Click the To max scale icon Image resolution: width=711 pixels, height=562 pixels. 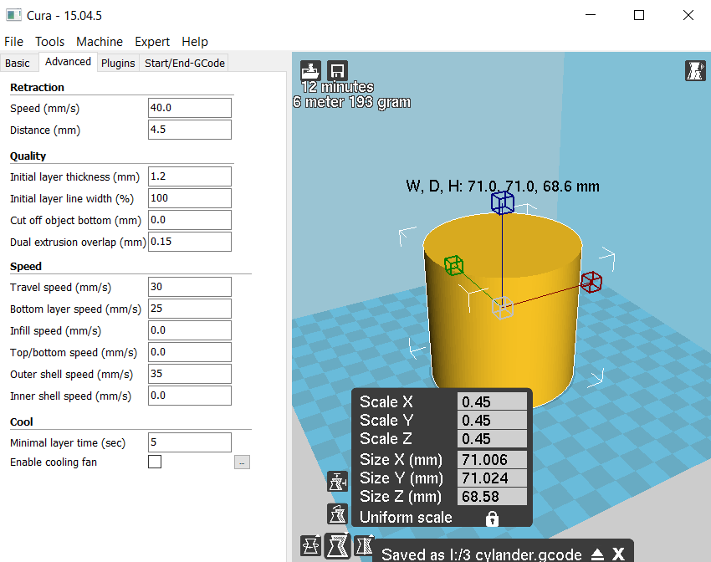[x=337, y=482]
